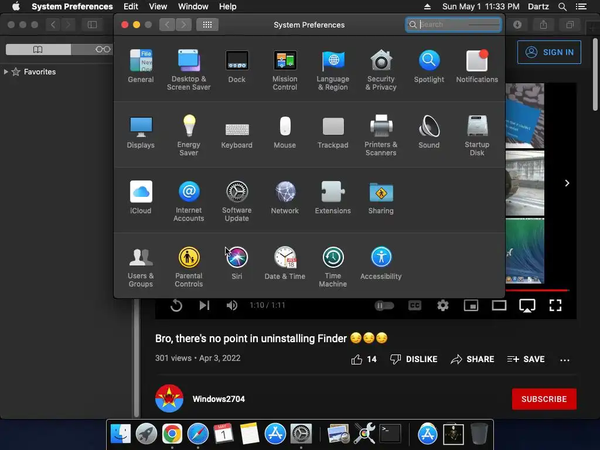Viewport: 600px width, 450px height.
Task: Open the View menu
Action: coord(158,6)
